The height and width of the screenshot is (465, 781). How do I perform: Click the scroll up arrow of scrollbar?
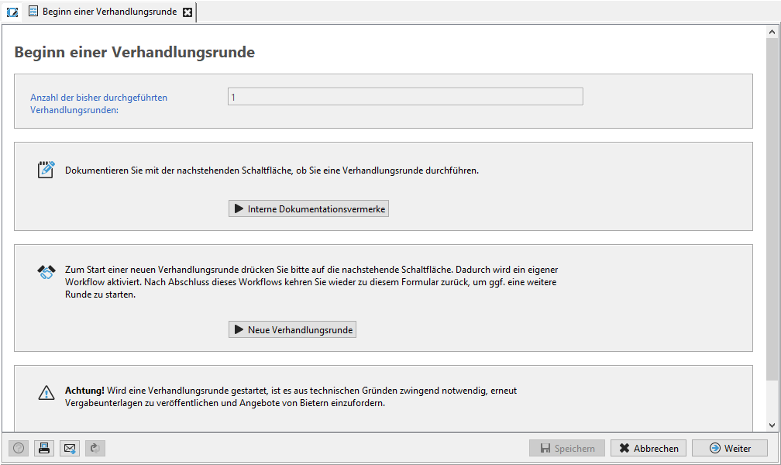click(772, 32)
